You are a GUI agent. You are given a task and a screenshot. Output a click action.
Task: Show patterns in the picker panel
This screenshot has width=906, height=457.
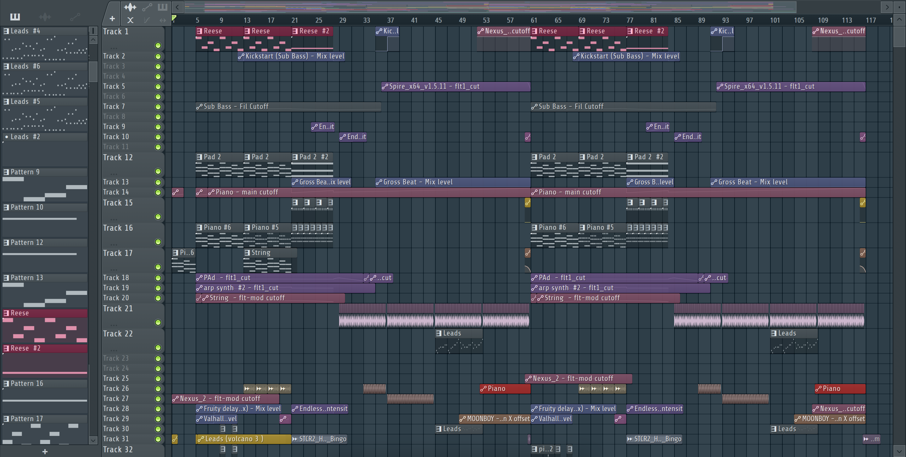pyautogui.click(x=15, y=17)
